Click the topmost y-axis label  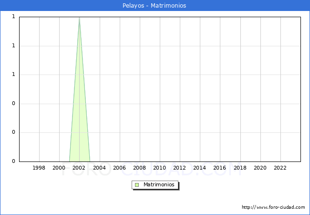coord(14,17)
